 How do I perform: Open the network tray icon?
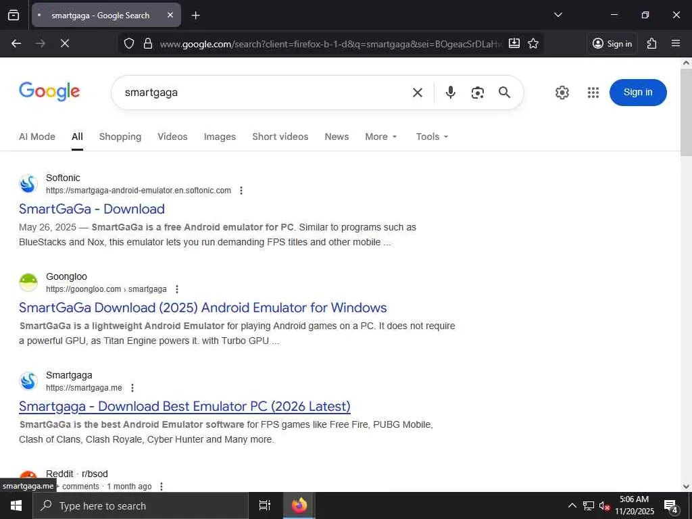(x=589, y=505)
